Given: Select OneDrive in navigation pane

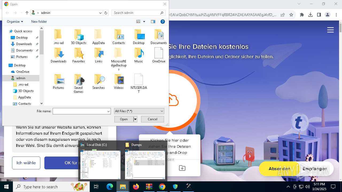Looking at the screenshot, I should (x=23, y=72).
